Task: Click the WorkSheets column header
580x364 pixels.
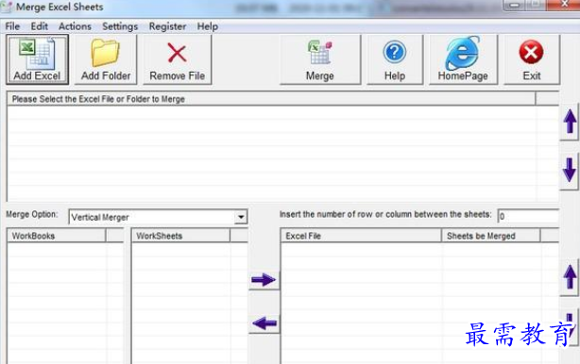Action: (x=180, y=236)
